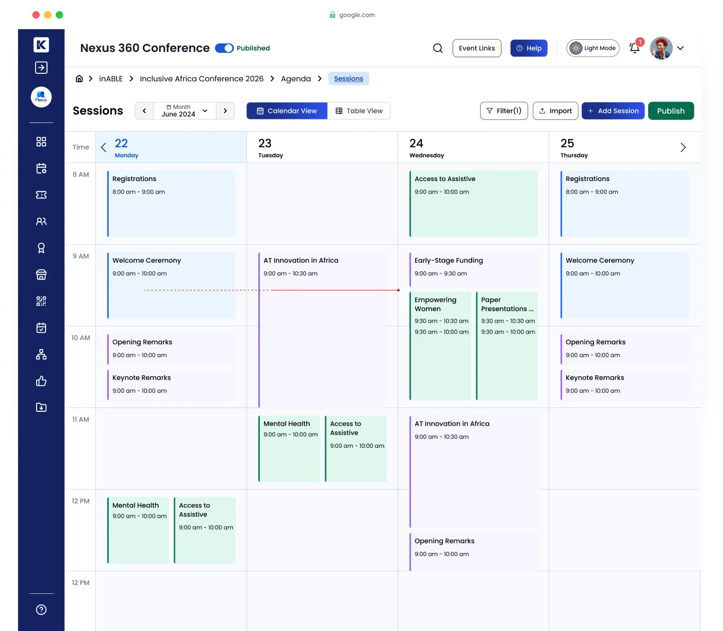This screenshot has height=631, width=723.
Task: Toggle the Published switch
Action: click(224, 48)
